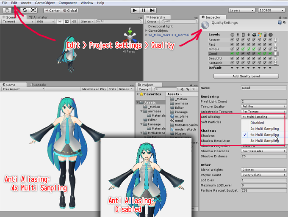Screen dimensions: 288x217
Task: Switch to the Console tab
Action: coord(38,85)
